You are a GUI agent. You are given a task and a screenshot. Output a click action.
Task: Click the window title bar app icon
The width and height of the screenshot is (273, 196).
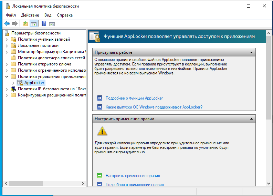click(x=8, y=6)
